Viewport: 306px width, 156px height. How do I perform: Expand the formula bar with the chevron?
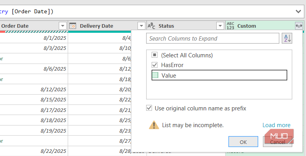298,11
